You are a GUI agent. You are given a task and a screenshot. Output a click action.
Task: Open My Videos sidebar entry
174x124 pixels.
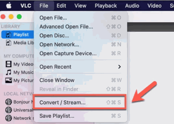[18, 64]
